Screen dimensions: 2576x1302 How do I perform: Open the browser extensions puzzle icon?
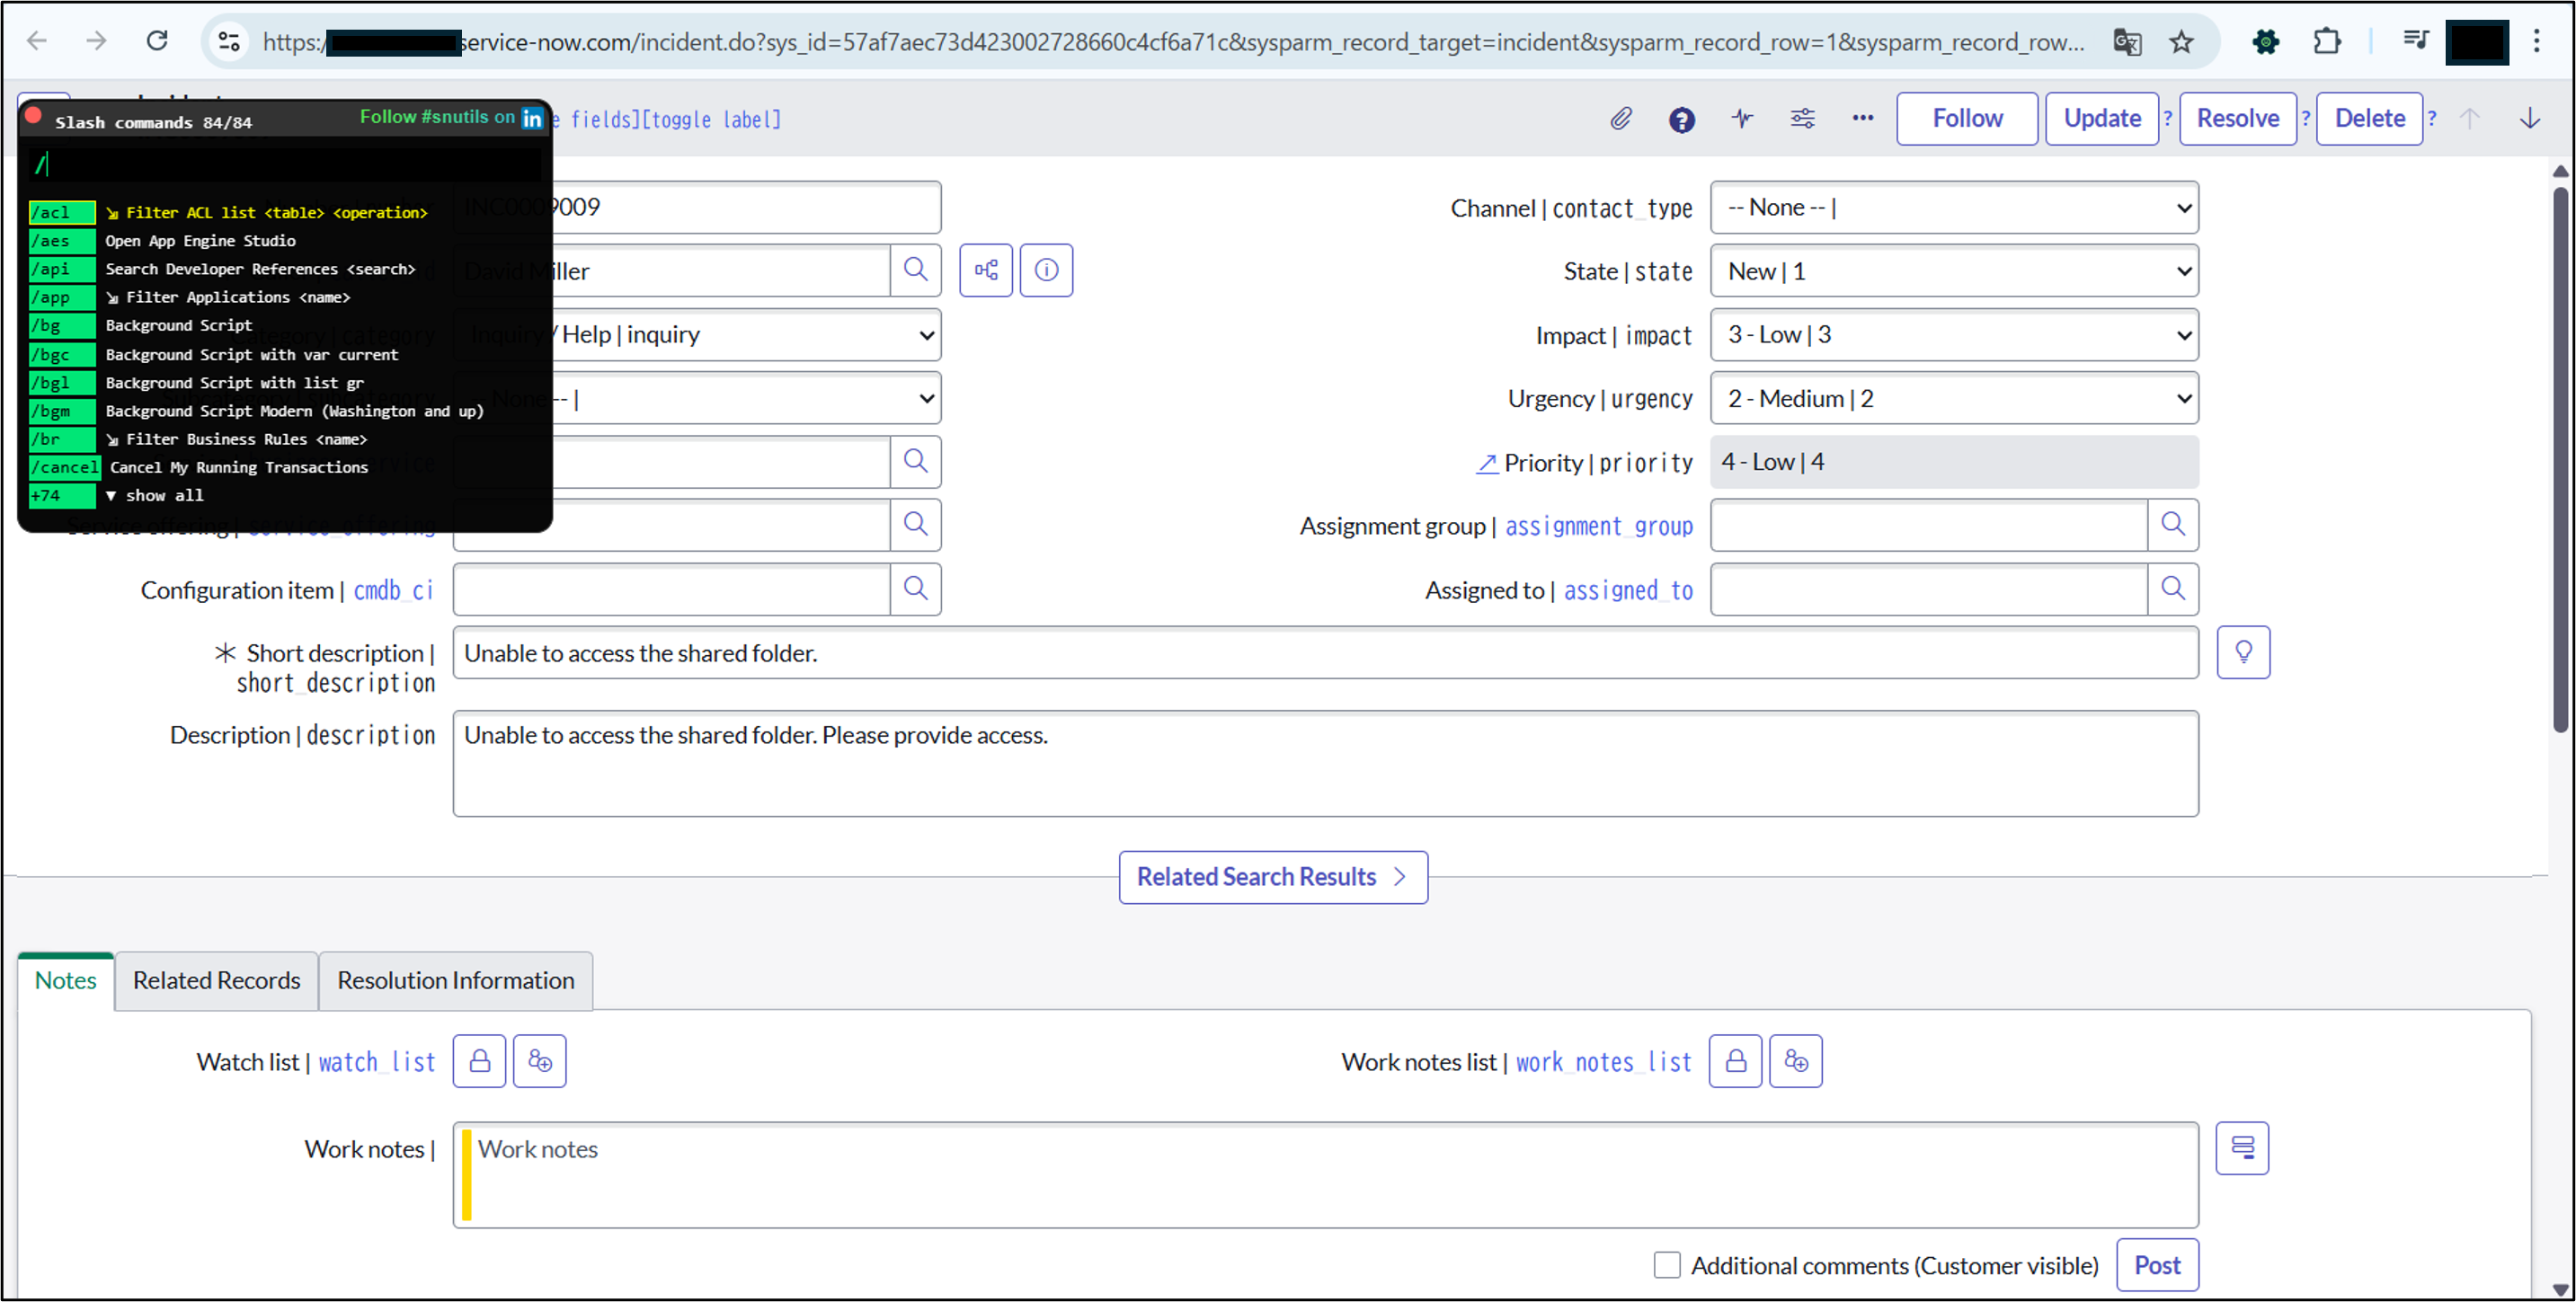click(x=2327, y=41)
